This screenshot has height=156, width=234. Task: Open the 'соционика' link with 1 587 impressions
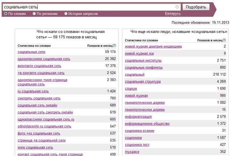pos(133,138)
